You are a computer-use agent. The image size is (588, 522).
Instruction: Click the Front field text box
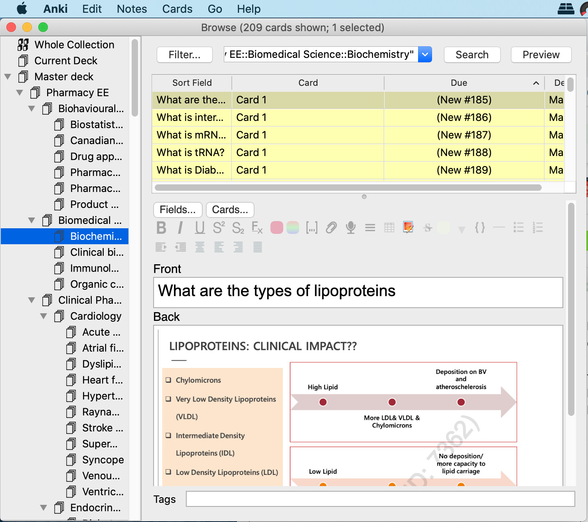click(x=358, y=293)
